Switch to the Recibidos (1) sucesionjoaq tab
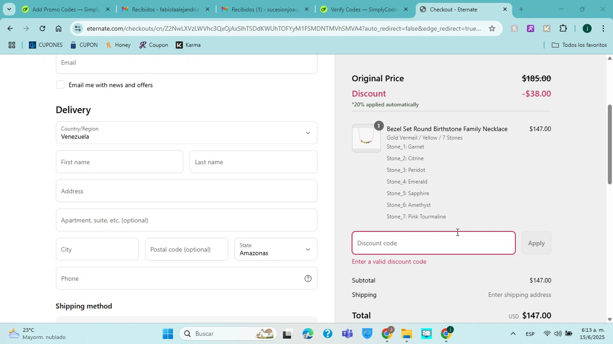The width and height of the screenshot is (613, 344). pos(265,9)
